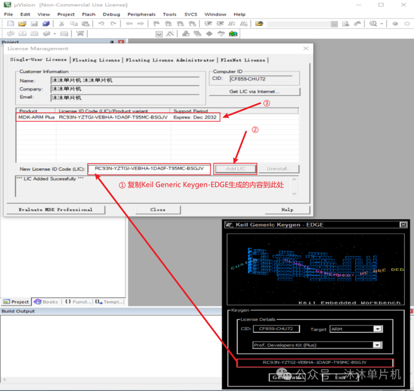Open the Target ARM dropdown in the keygen
This screenshot has height=391, width=414.
point(377,329)
